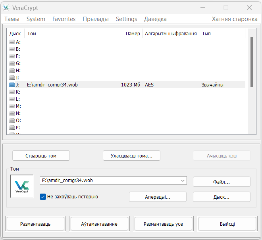Open Уласцівасці тома... button
Image resolution: width=262 pixels, height=240 pixels.
coord(131,156)
